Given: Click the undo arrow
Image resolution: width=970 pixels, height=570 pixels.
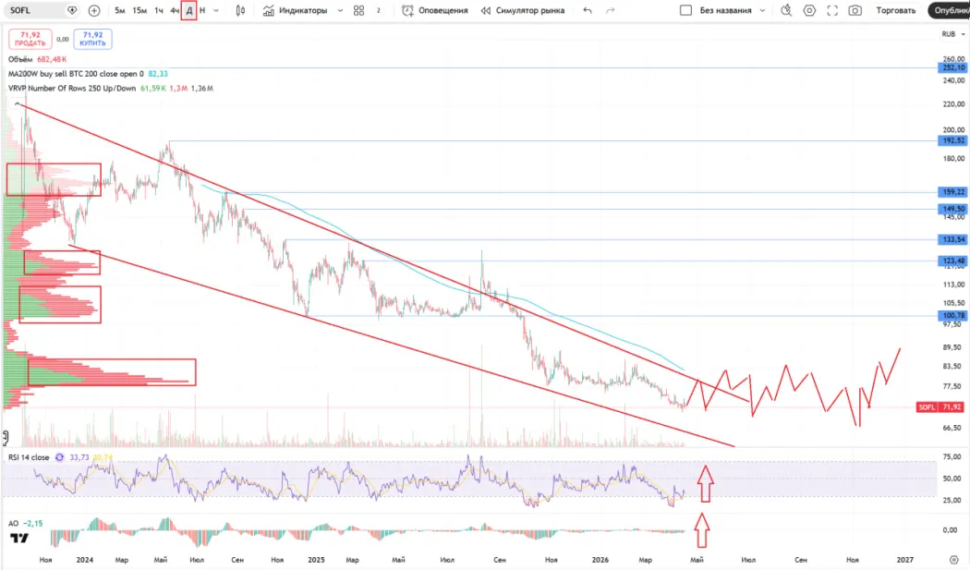Looking at the screenshot, I should click(x=588, y=11).
